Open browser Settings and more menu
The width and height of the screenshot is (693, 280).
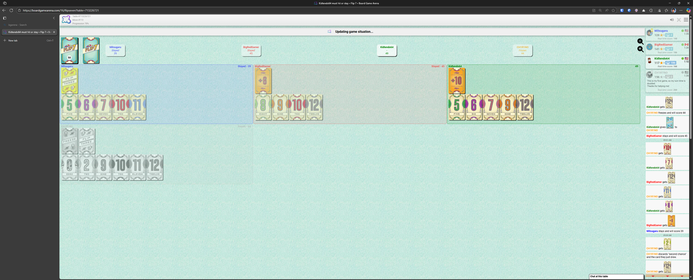pyautogui.click(x=681, y=10)
